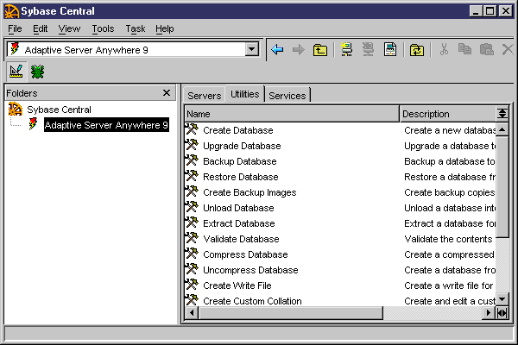This screenshot has width=518, height=345.
Task: Click the vertical scrollbar thumb
Action: pyautogui.click(x=502, y=187)
